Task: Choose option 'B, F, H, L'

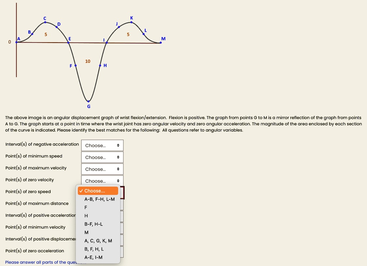Action: tap(98, 249)
